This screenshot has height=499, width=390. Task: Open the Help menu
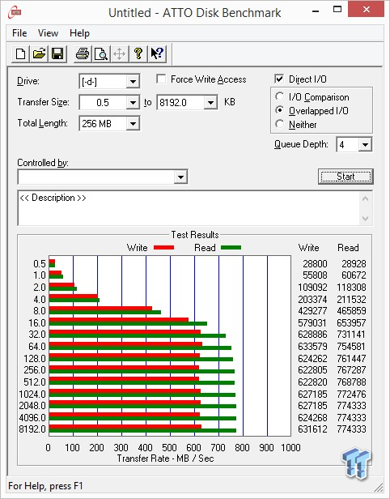tap(79, 33)
